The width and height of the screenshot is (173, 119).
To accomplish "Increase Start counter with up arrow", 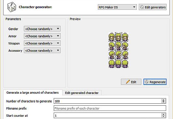I will [x=164, y=114].
